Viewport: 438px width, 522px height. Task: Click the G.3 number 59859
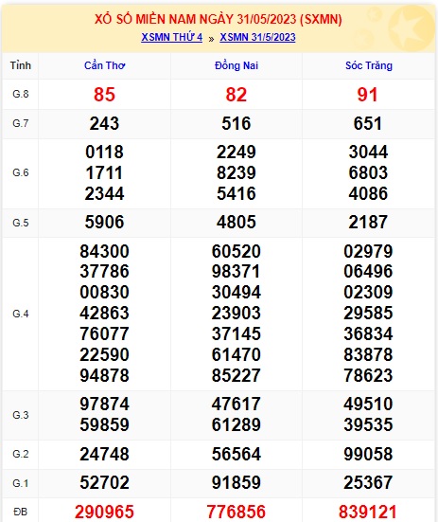tap(104, 424)
